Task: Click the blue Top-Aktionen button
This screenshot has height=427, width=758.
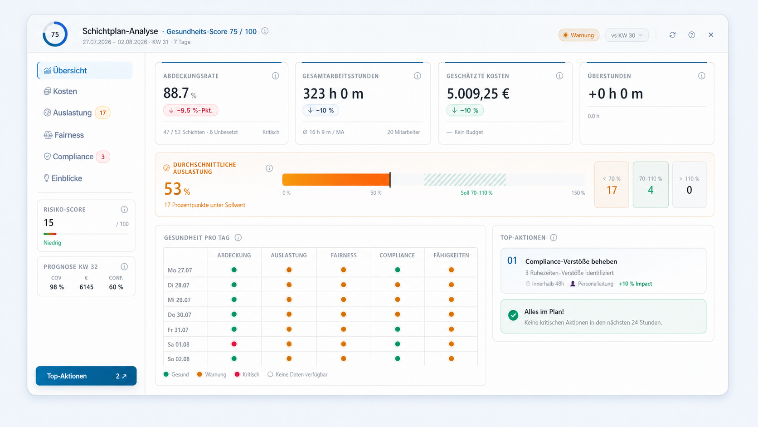Action: pos(86,376)
